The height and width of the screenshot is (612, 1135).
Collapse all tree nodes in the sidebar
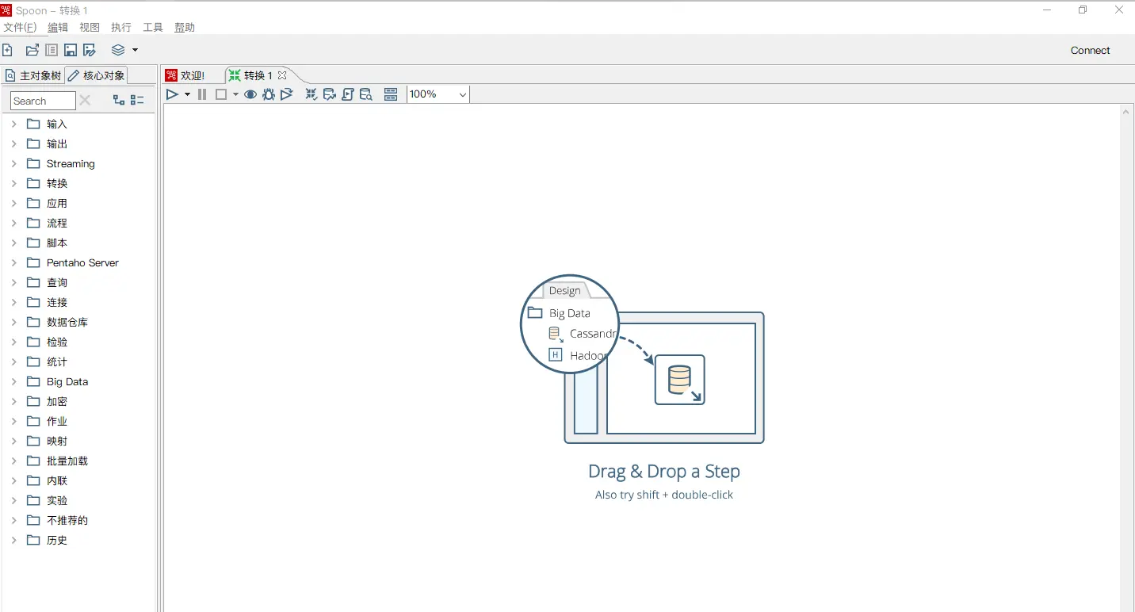pyautogui.click(x=137, y=100)
